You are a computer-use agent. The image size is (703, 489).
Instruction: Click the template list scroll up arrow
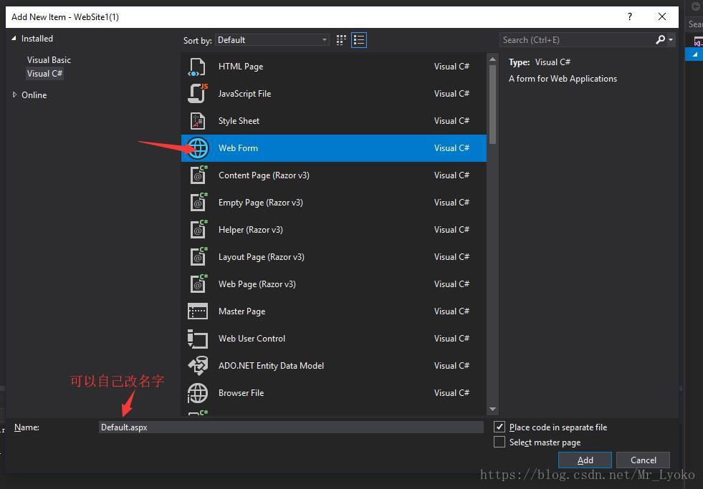[492, 59]
